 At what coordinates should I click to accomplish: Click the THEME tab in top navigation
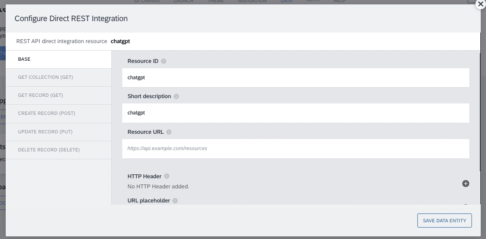[216, 1]
